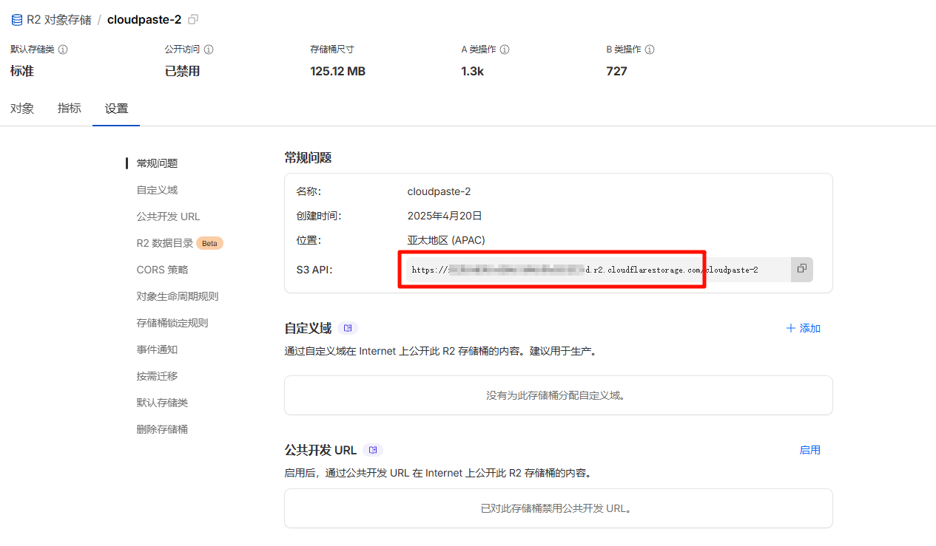The width and height of the screenshot is (936, 546).
Task: Select the 设置 tab
Action: [116, 109]
